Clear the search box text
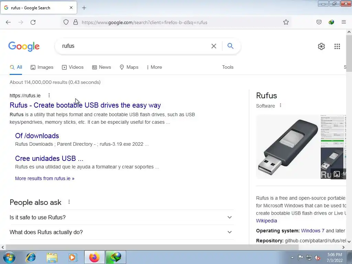 (x=214, y=46)
